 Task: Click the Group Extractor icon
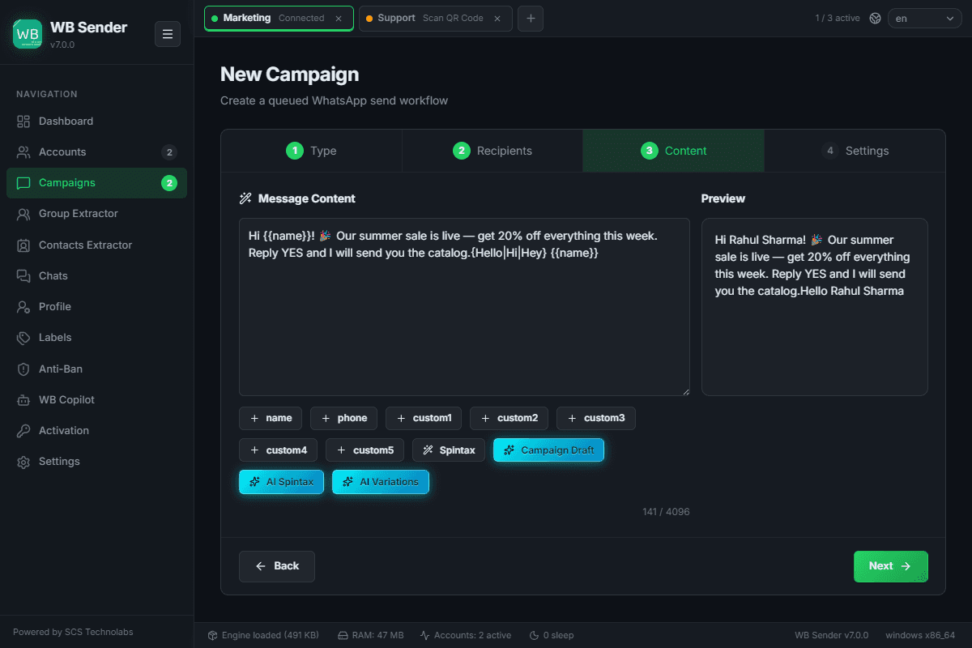pos(23,214)
